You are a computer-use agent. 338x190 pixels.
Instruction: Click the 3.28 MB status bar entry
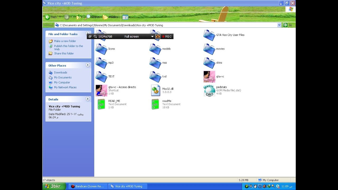click(x=243, y=180)
